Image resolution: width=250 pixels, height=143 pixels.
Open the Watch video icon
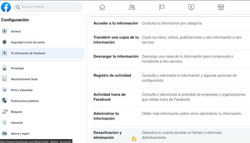tap(191, 7)
